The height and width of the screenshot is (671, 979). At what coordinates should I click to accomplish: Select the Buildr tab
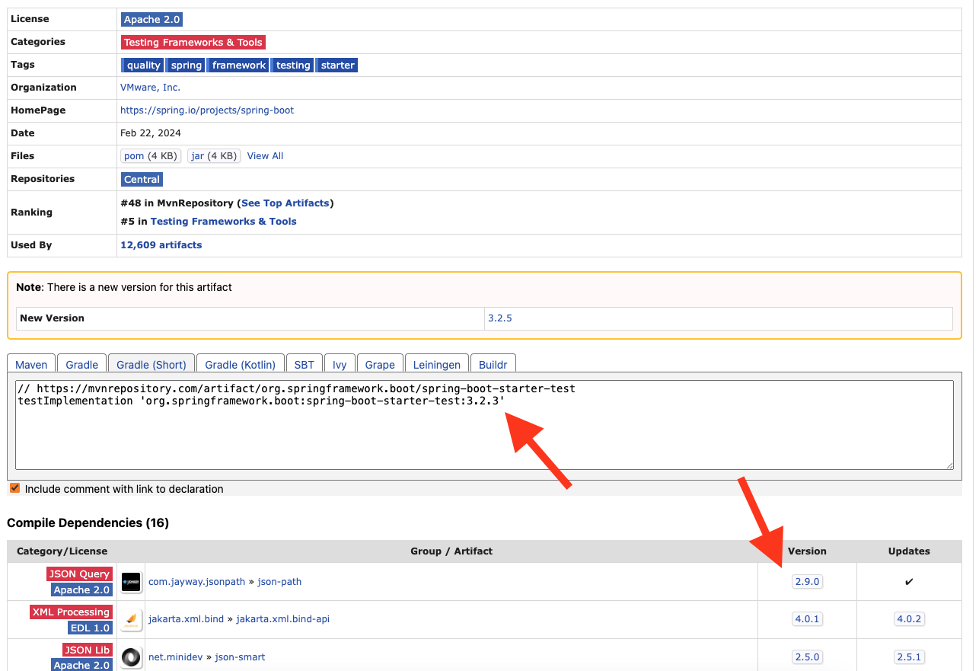click(493, 364)
